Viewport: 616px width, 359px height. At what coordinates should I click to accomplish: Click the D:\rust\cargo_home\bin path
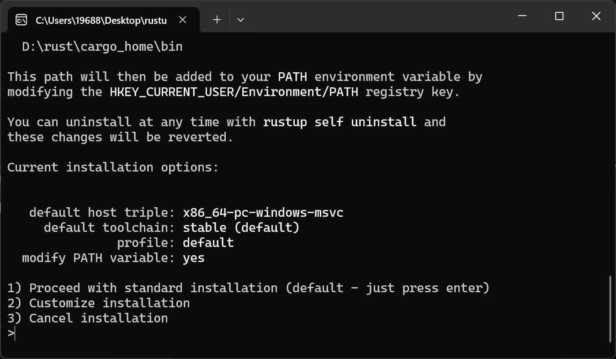coord(102,47)
